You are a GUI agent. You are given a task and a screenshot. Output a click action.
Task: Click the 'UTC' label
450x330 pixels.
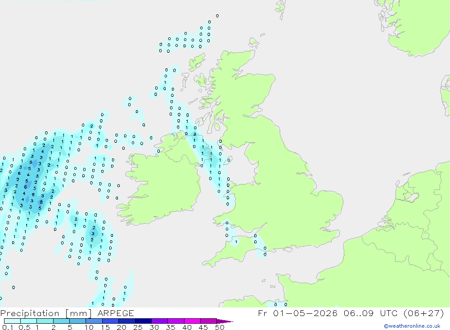tap(389, 313)
